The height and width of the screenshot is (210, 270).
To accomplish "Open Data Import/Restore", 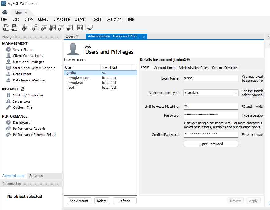I will 29,80.
